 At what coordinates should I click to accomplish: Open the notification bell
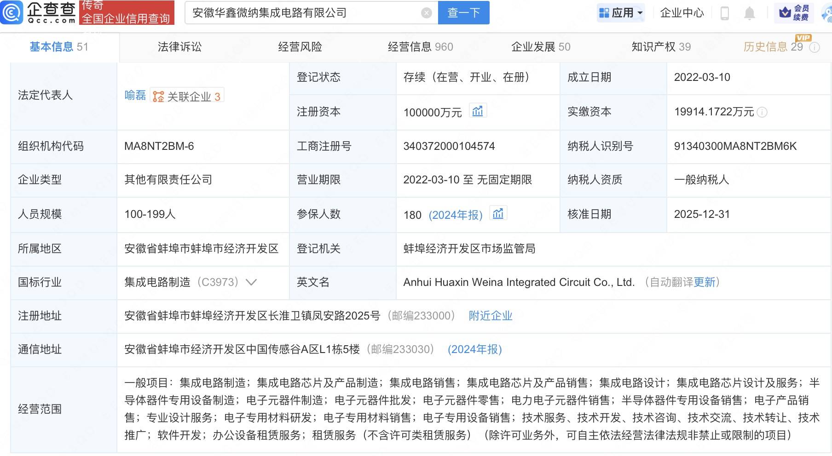tap(750, 13)
